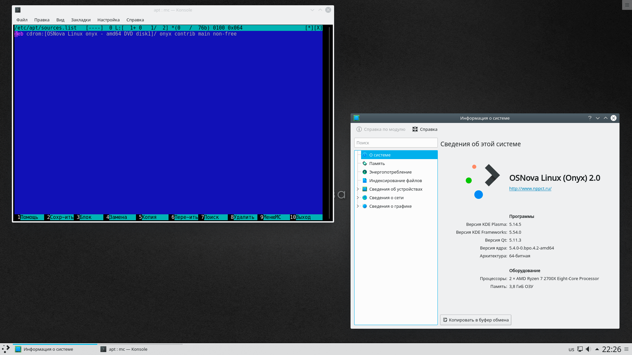Click the Память memory icon in sidebar
This screenshot has height=355, width=632.
click(365, 163)
